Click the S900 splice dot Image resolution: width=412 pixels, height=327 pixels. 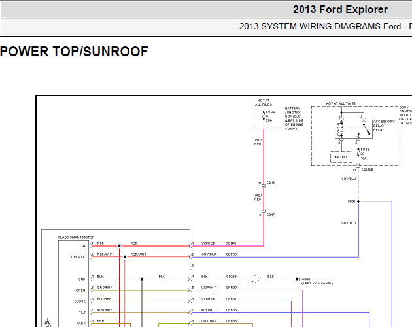358,201
